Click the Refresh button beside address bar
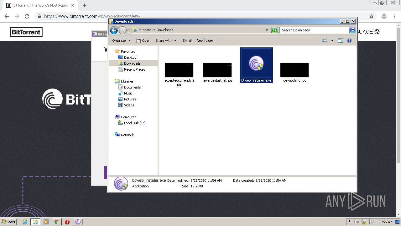 (x=274, y=30)
